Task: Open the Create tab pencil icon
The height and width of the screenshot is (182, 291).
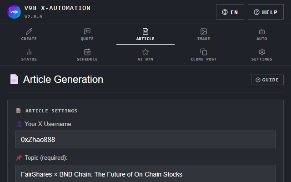Action: click(29, 31)
